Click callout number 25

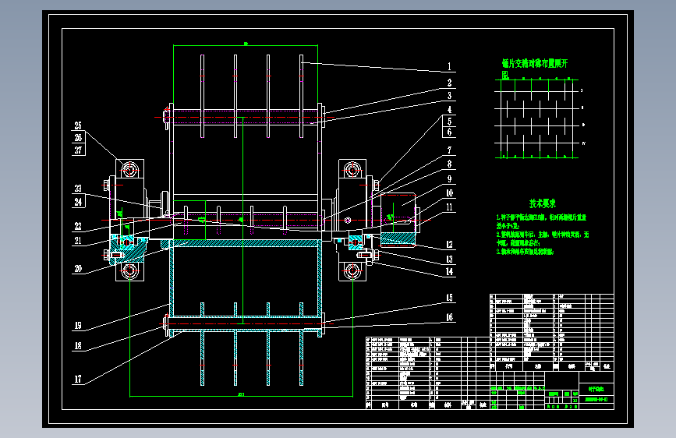coord(78,126)
